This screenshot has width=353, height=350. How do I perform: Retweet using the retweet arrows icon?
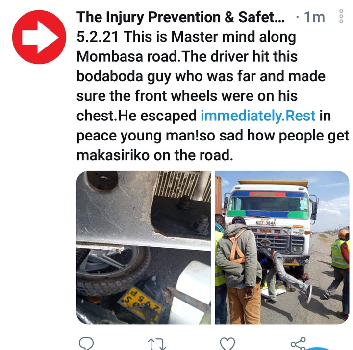tap(157, 344)
